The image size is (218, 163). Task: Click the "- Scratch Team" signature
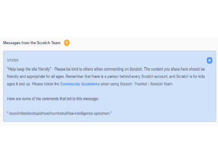pos(160,84)
